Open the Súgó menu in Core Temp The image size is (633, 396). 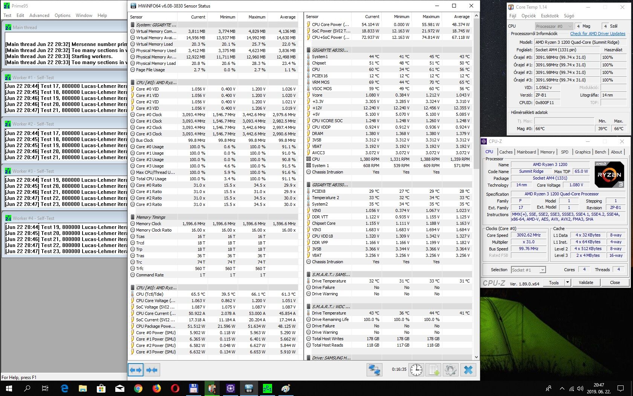569,16
